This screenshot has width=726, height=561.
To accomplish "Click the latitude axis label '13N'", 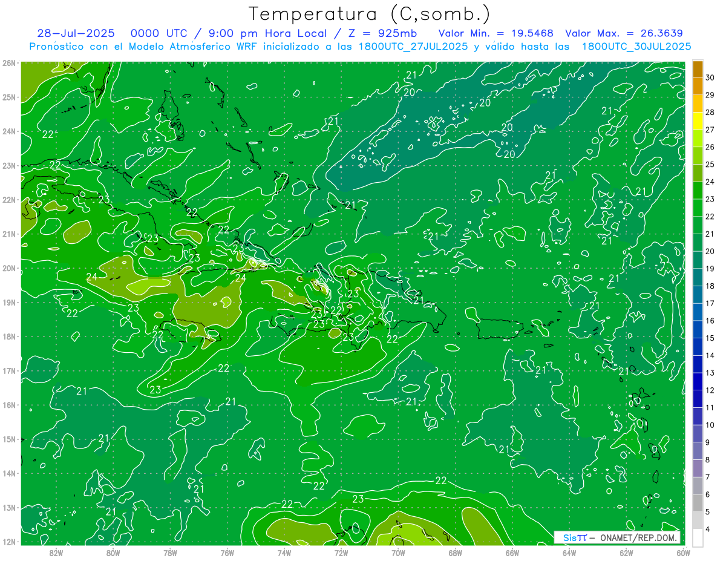I will coord(9,507).
